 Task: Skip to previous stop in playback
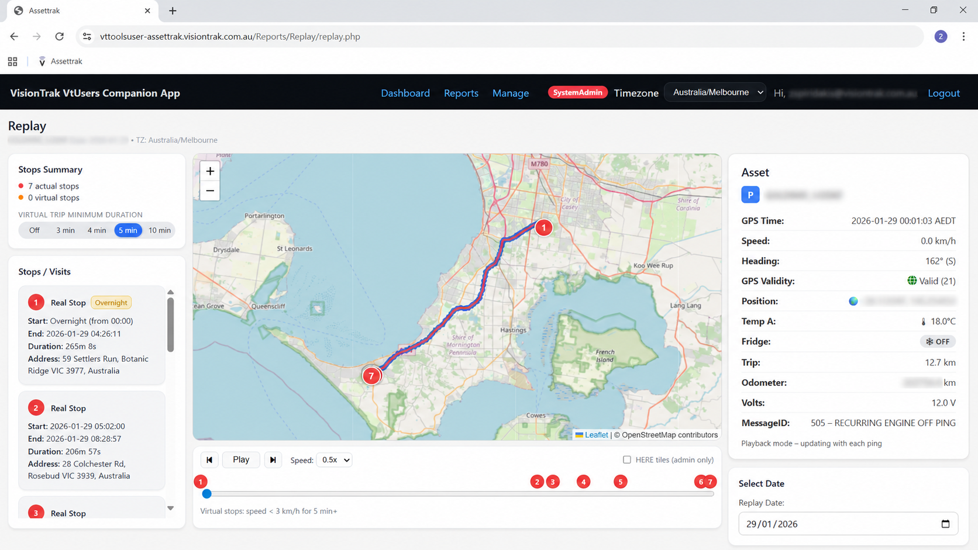tap(209, 460)
